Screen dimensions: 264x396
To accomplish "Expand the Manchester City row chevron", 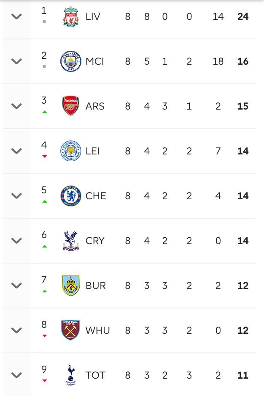I will [x=16, y=62].
